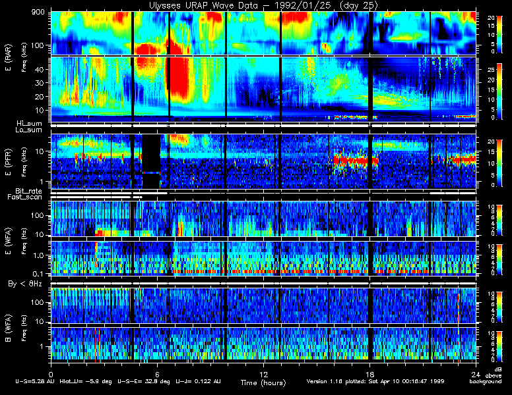Click the bottom B (WFA) low-frequency panel

[x=263, y=344]
